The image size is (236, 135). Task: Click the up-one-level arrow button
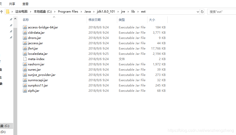(x=2, y=12)
